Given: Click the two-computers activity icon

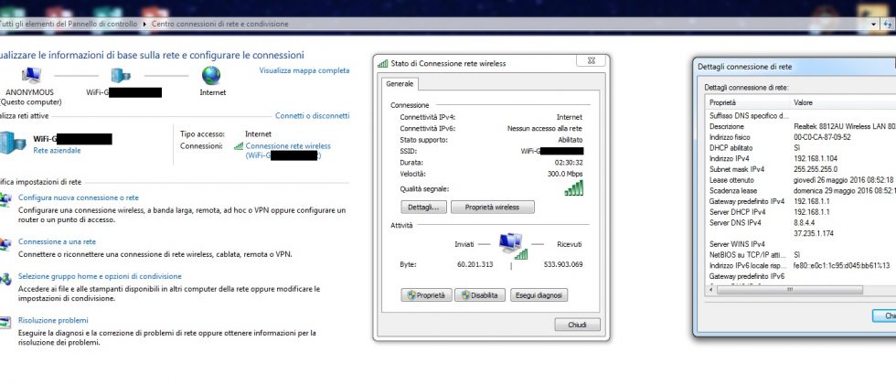Looking at the screenshot, I should click(511, 245).
